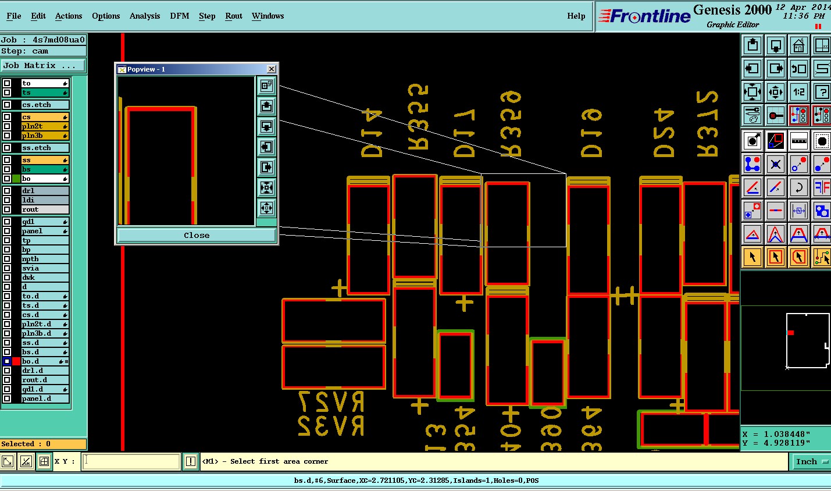Activate the rotate curved-arrow tool
The height and width of the screenshot is (491, 831).
[798, 187]
